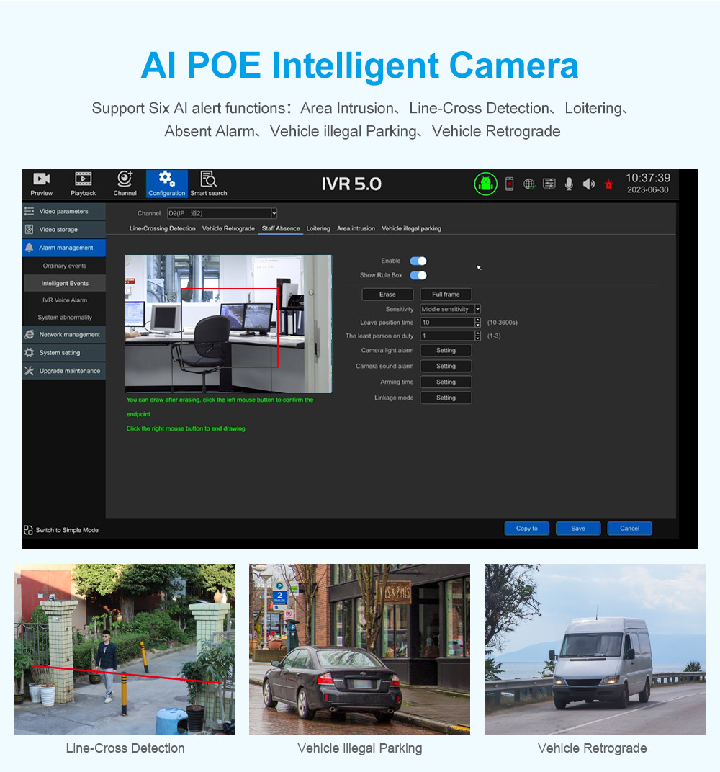Screen dimensions: 720x772
Task: Switch to Simple Mode
Action: [x=61, y=530]
